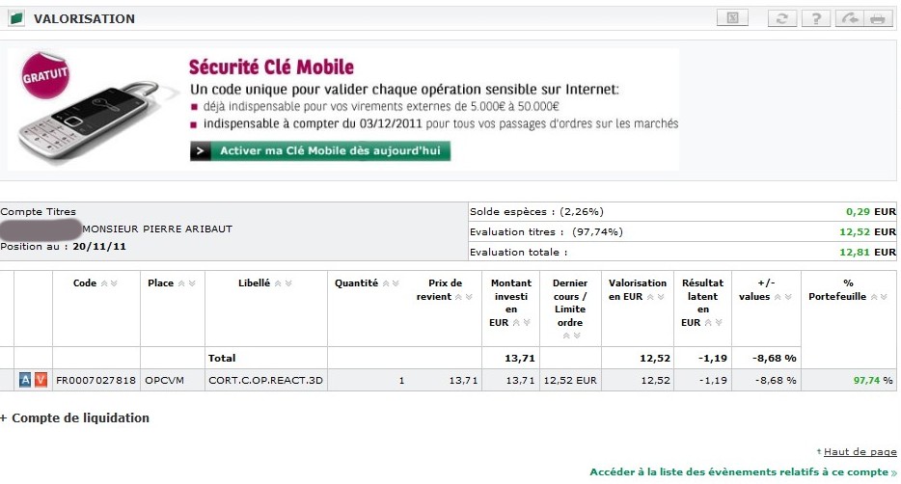Click last price 12,52 EUR cell
The image size is (901, 484).
click(x=570, y=380)
